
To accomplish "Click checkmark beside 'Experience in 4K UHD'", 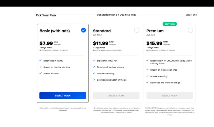I will (x=148, y=61).
